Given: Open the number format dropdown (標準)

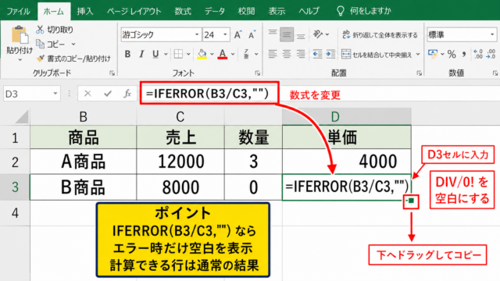Looking at the screenshot, I should tap(492, 34).
